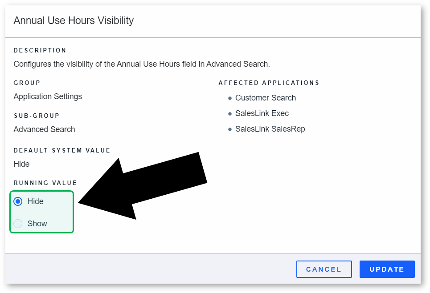Click the Default System Value heading
This screenshot has width=430, height=293.
62,150
